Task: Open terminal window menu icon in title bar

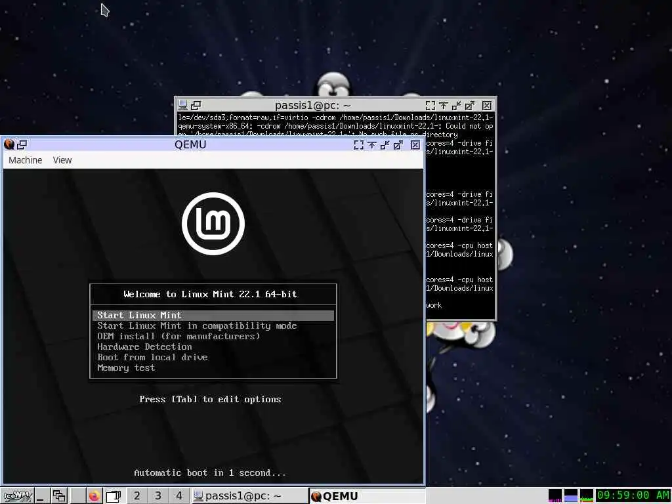Action: pos(183,105)
